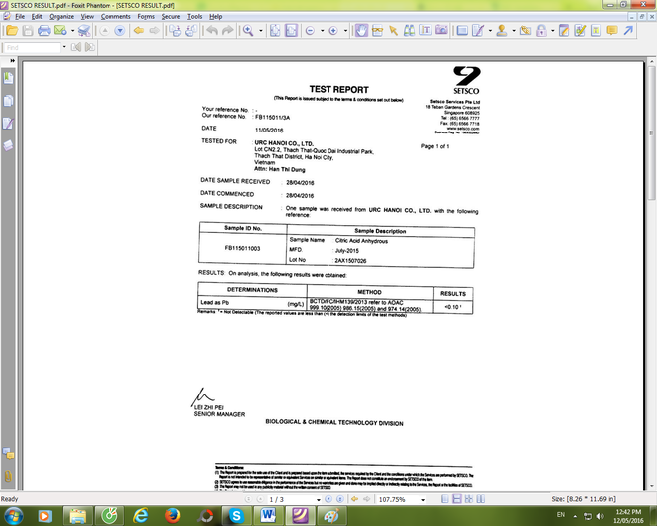
Task: Click the Open folder toolbar icon
Action: pyautogui.click(x=12, y=31)
